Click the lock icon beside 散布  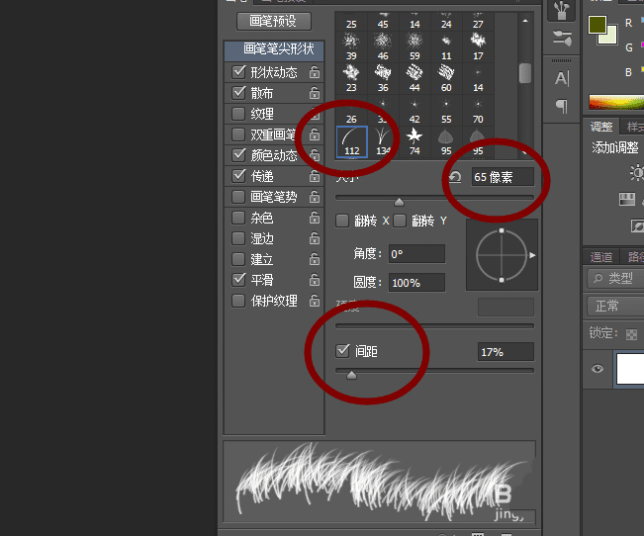point(315,93)
